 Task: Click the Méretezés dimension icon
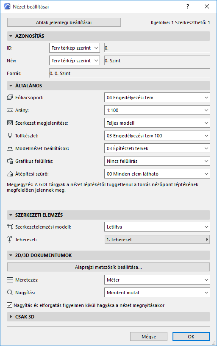pos(10,280)
